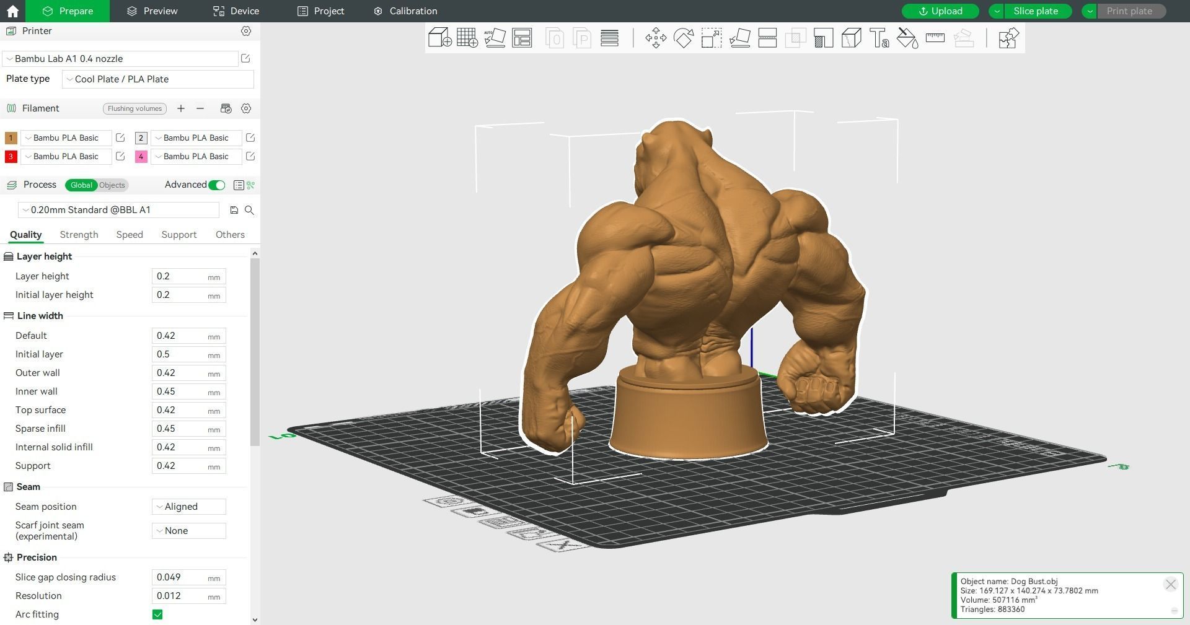Viewport: 1190px width, 625px height.
Task: Open the Assembly view puzzle icon
Action: [x=1008, y=38]
